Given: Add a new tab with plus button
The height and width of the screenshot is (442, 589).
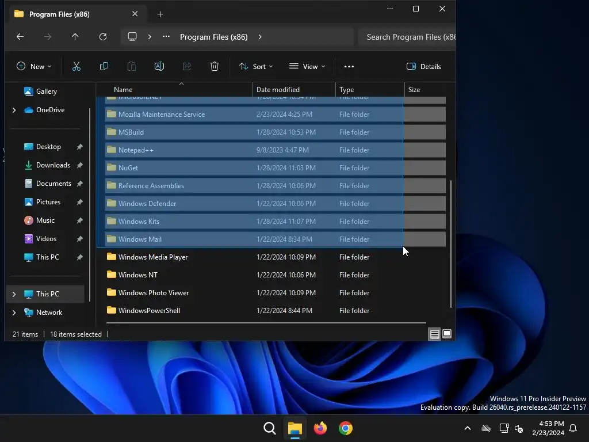Looking at the screenshot, I should [160, 14].
